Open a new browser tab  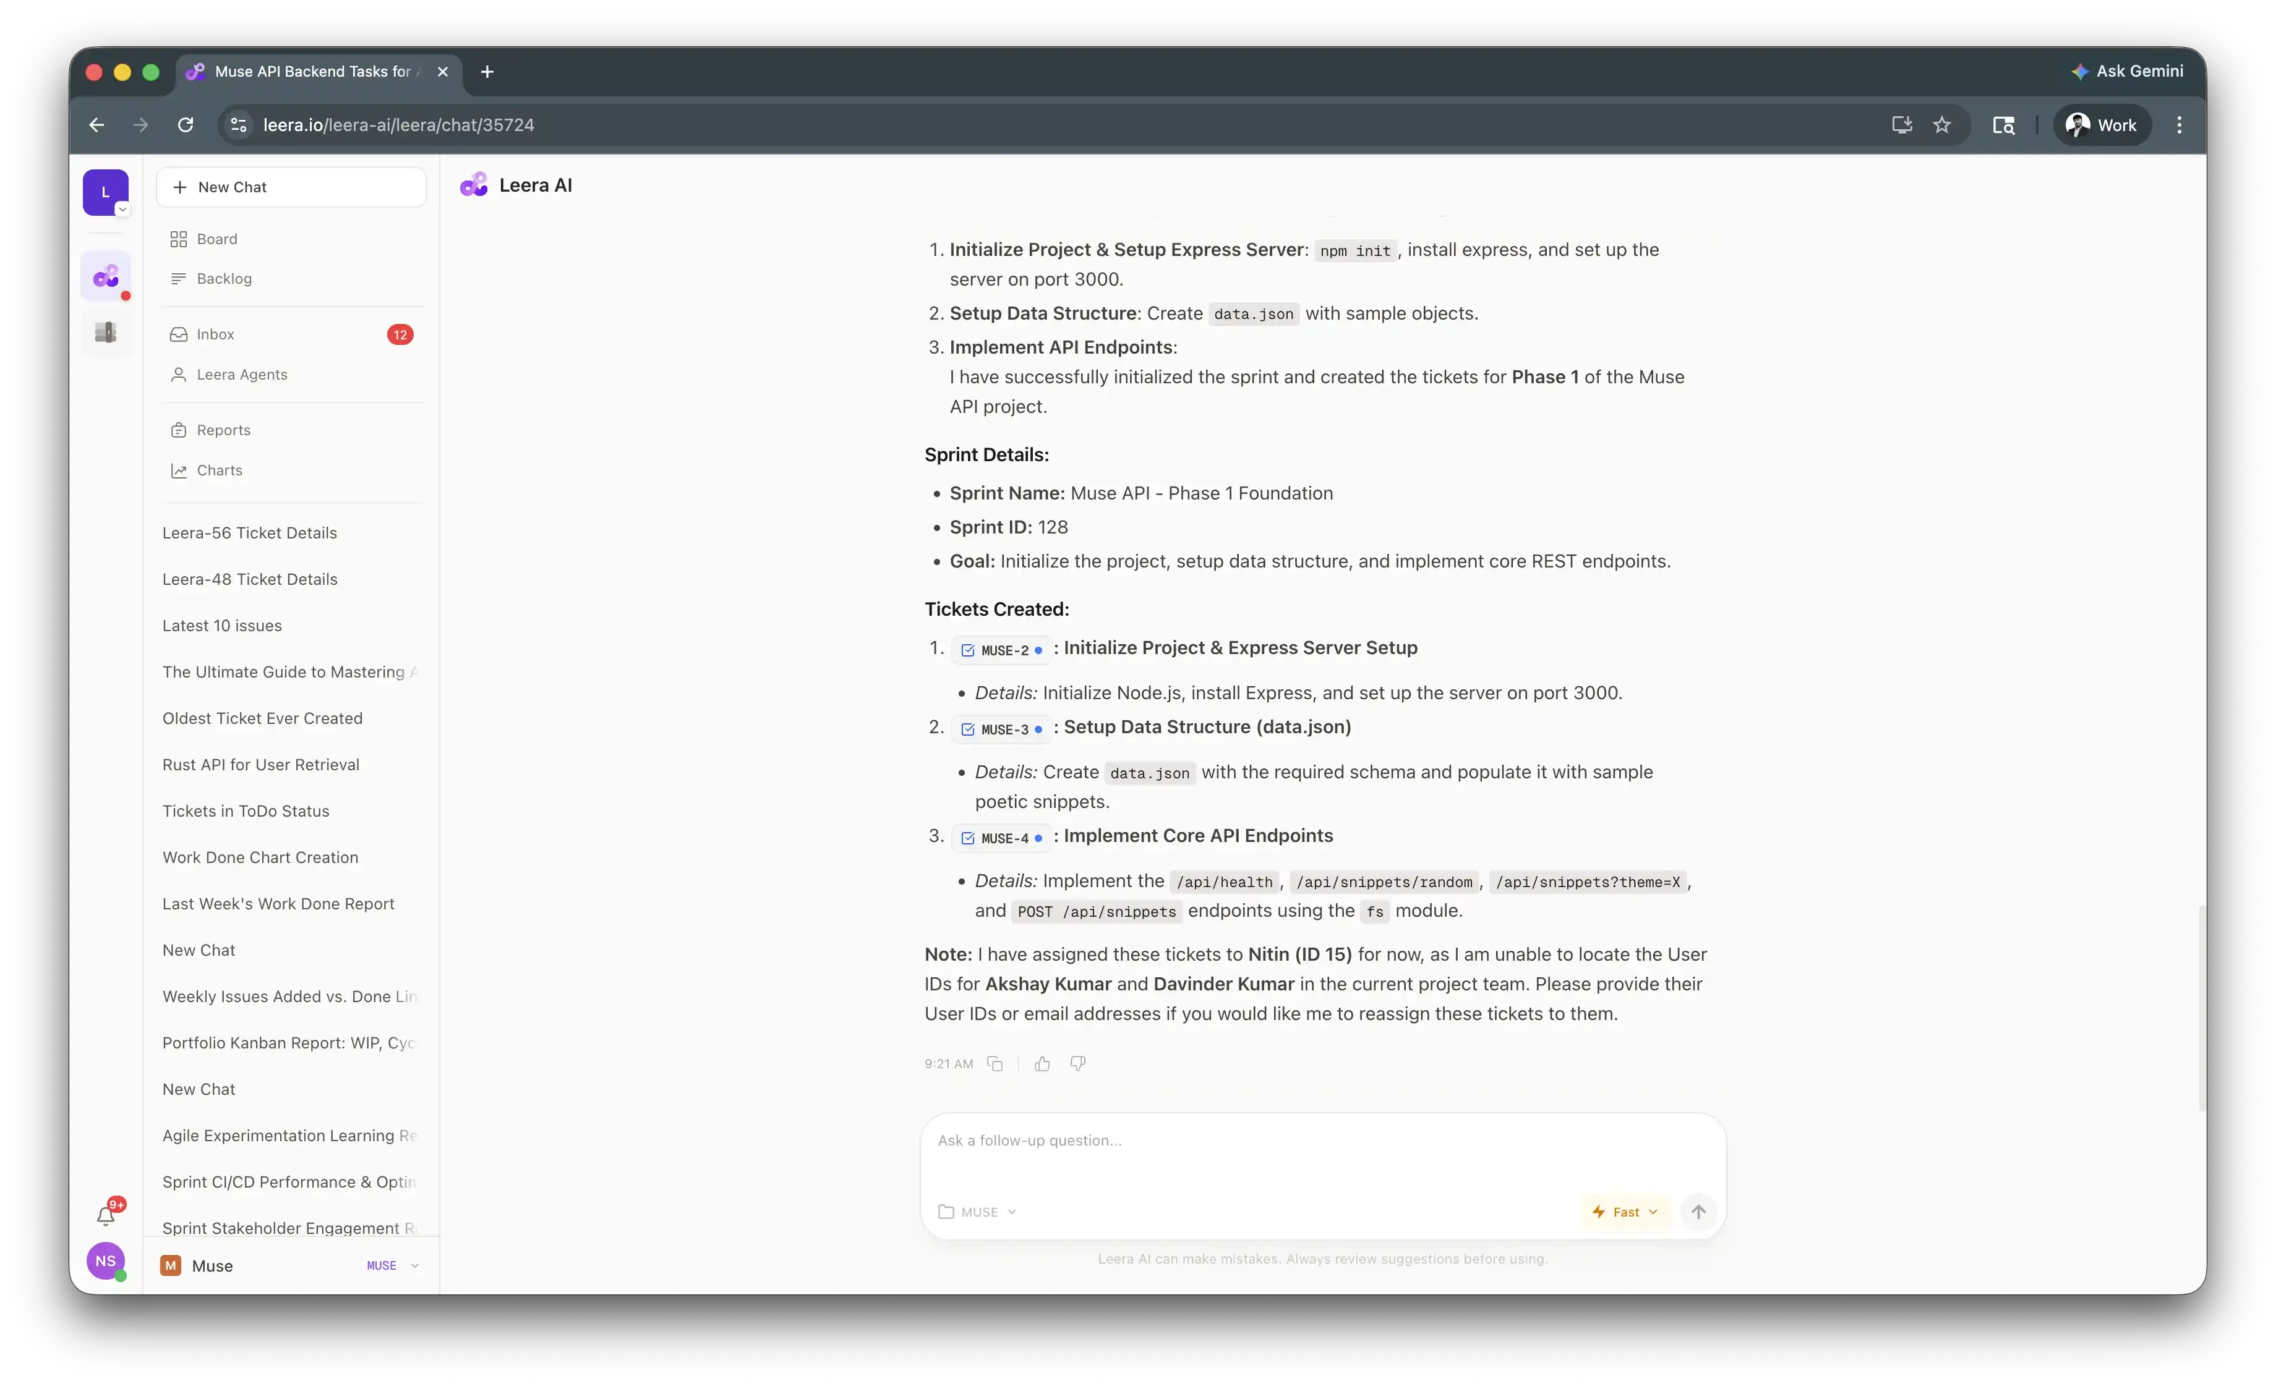click(487, 71)
